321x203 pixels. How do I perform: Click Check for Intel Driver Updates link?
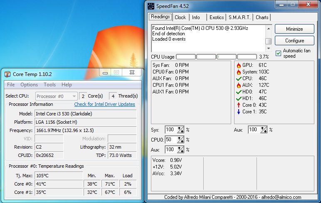click(105, 104)
